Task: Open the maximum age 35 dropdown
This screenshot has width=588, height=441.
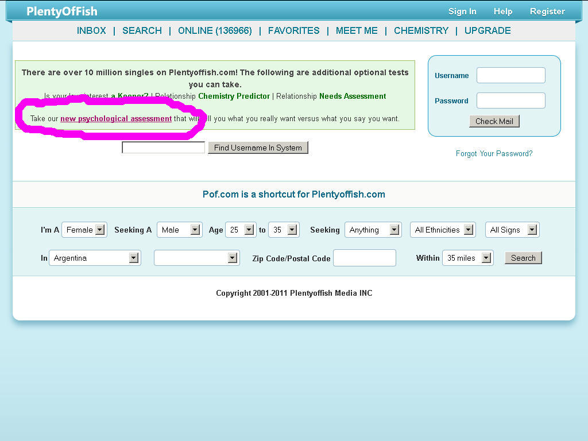Action: click(284, 230)
